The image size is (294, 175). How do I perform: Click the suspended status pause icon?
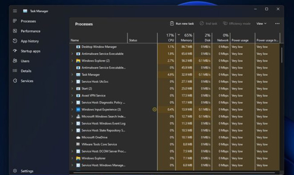click(154, 109)
